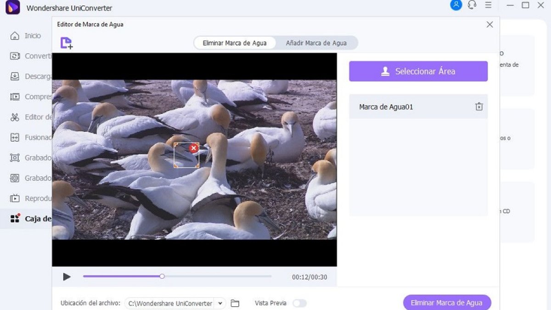Minimize the UniConverter window
551x310 pixels.
point(510,5)
